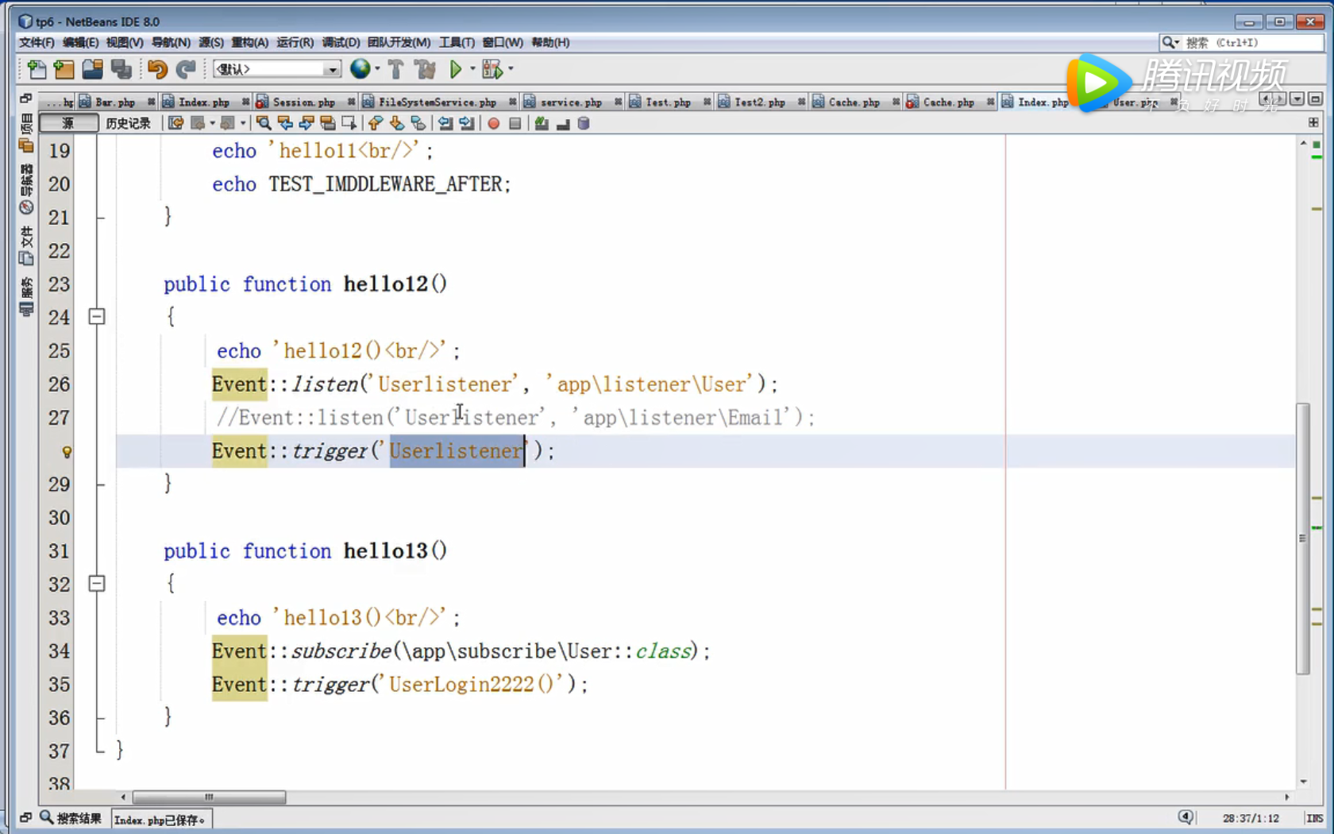1334x834 pixels.
Task: Click the notifications icon in status bar
Action: click(1186, 817)
